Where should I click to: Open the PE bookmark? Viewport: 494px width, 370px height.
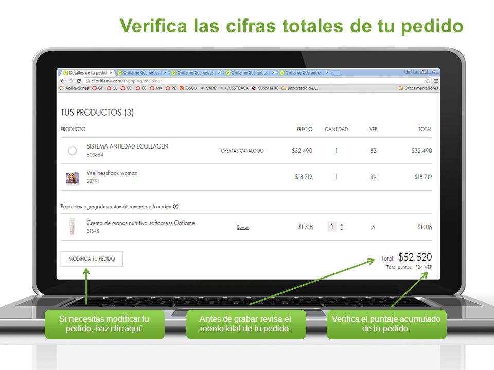point(171,88)
